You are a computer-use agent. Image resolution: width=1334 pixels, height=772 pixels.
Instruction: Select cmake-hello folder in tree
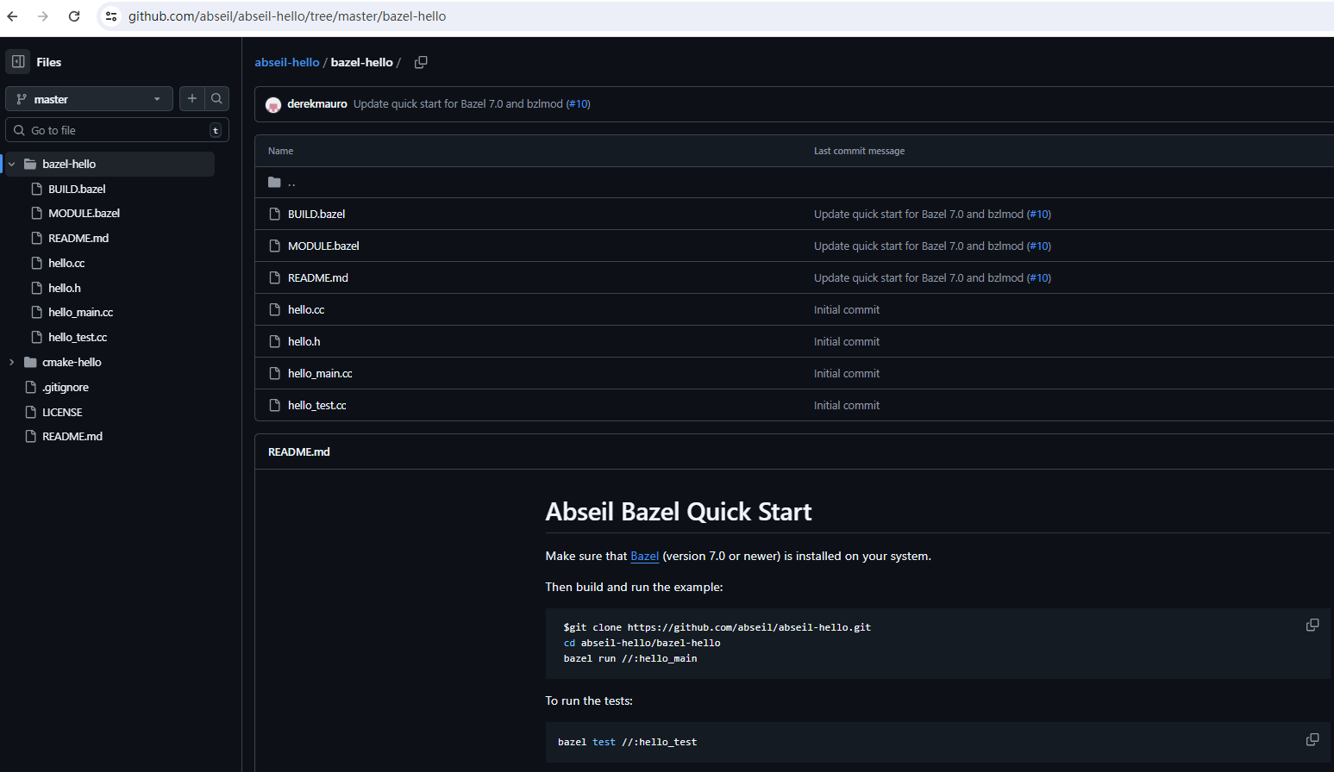(72, 362)
